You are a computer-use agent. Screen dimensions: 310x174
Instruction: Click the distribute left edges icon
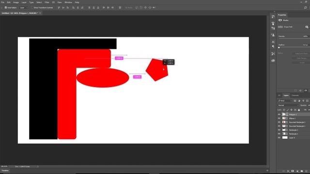104,8
